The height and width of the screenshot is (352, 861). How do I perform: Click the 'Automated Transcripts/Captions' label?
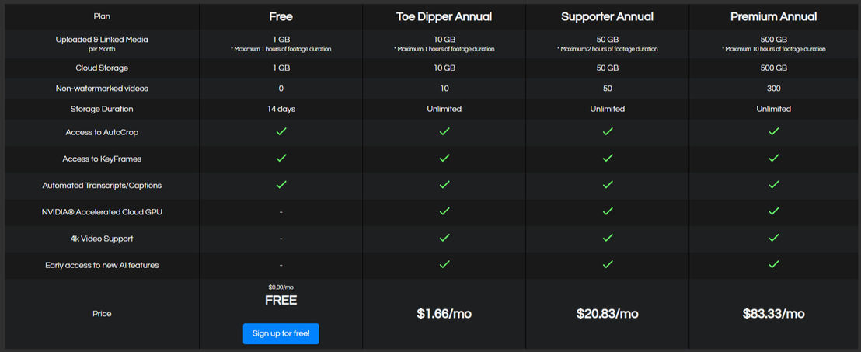[102, 186]
